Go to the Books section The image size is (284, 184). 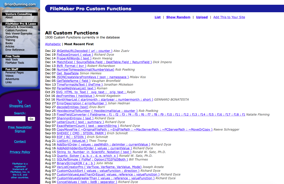[9, 43]
